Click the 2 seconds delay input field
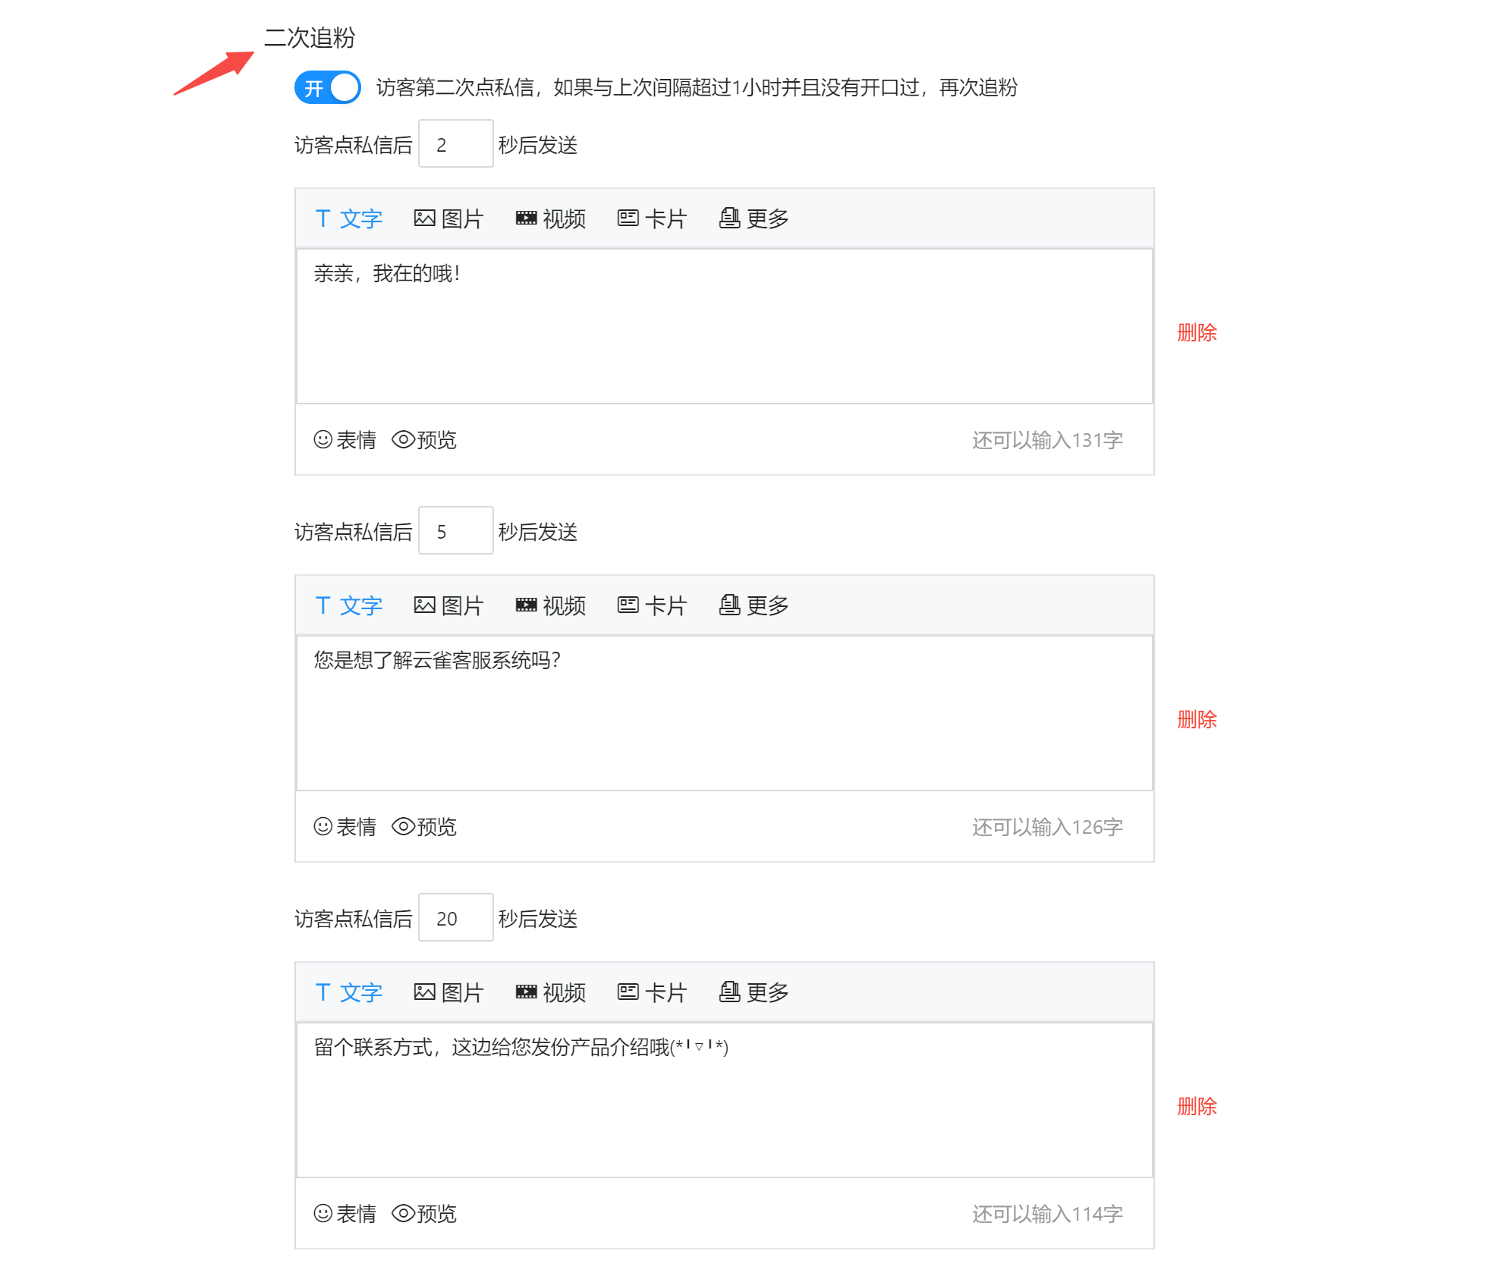This screenshot has width=1501, height=1270. [455, 144]
